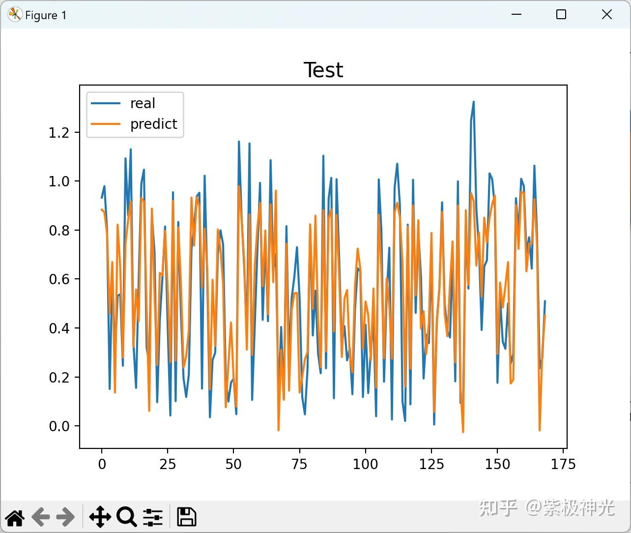This screenshot has width=631, height=533.
Task: Open the Configure subplots sliders icon
Action: pyautogui.click(x=153, y=517)
